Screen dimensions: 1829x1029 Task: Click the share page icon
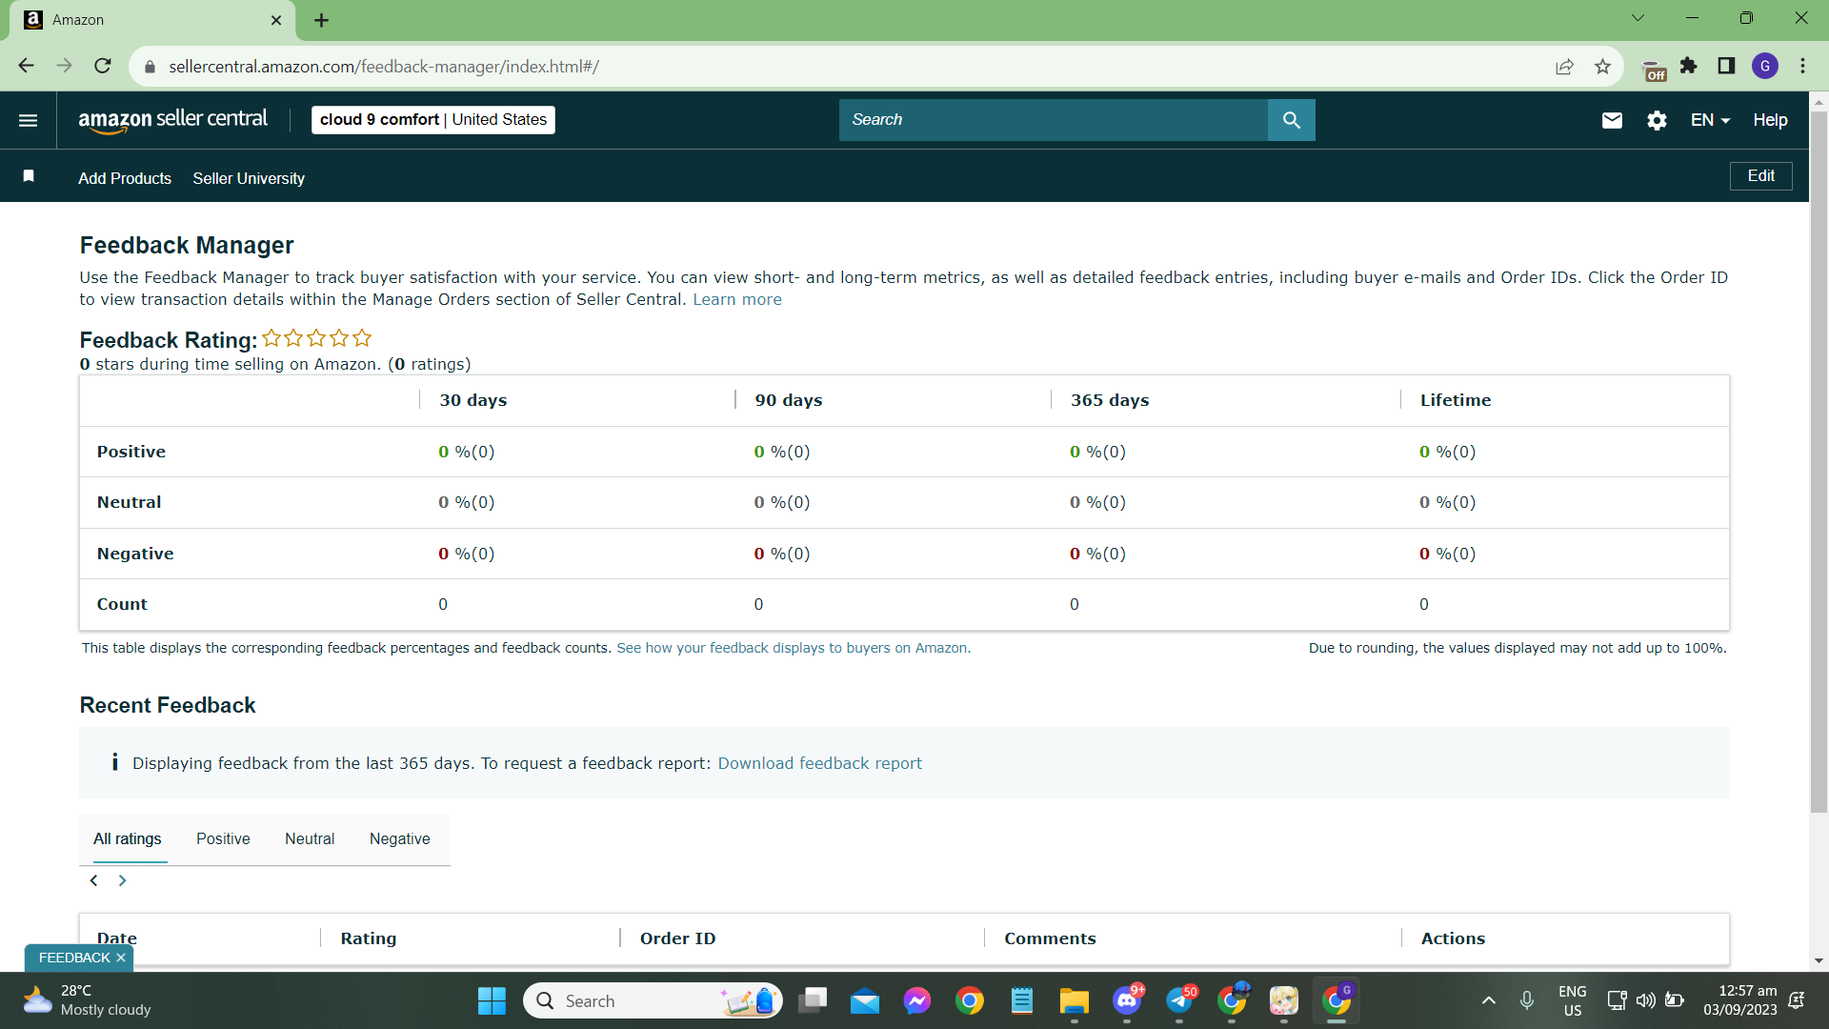[x=1564, y=67]
